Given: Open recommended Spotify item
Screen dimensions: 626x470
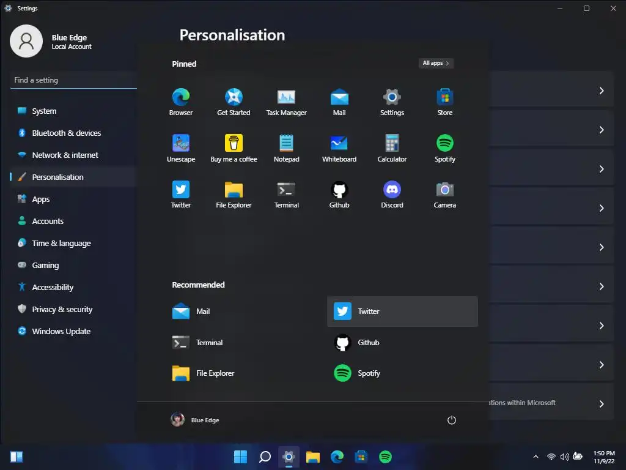Looking at the screenshot, I should coord(402,373).
